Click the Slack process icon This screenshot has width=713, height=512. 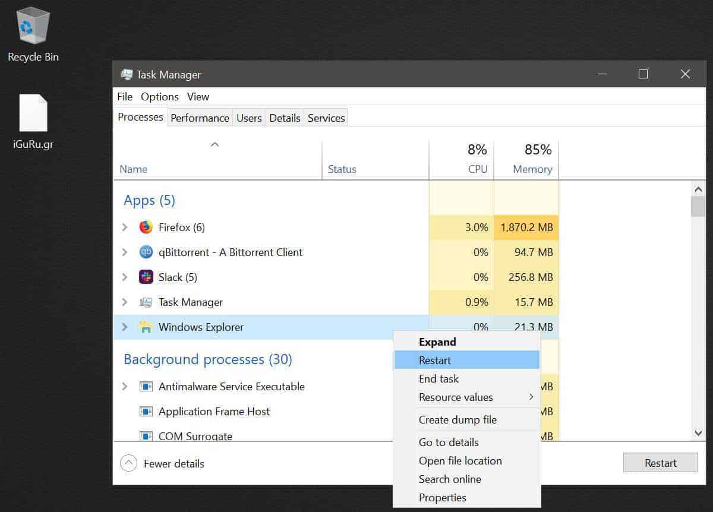(146, 277)
